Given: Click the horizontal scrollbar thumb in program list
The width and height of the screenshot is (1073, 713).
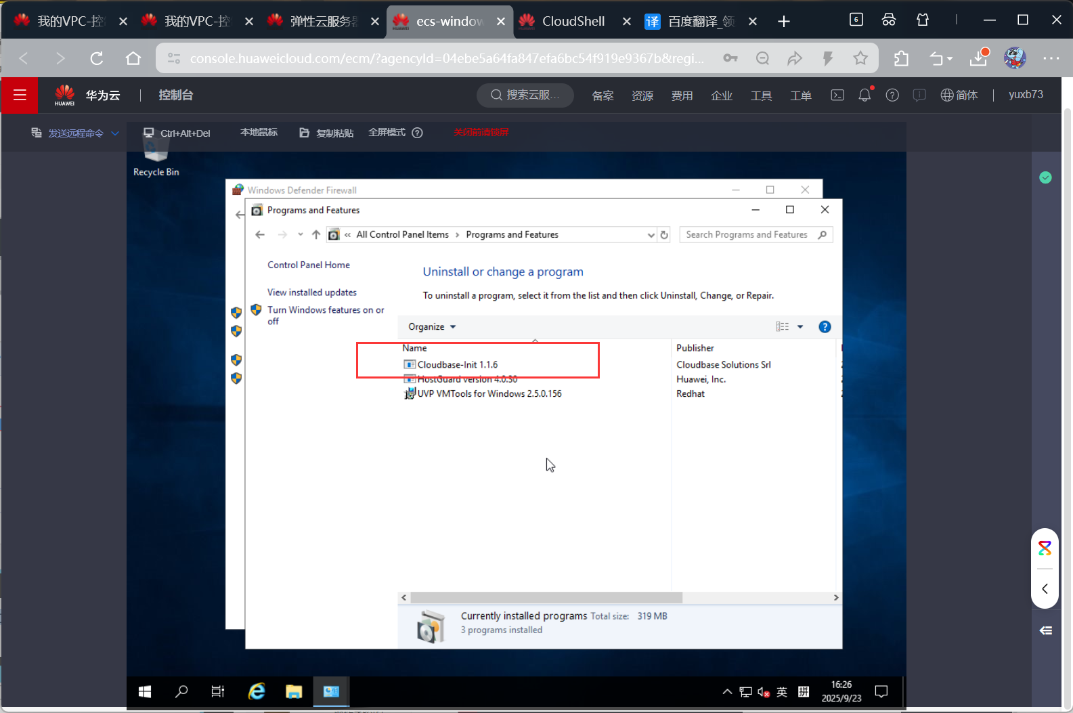Looking at the screenshot, I should click(x=546, y=597).
